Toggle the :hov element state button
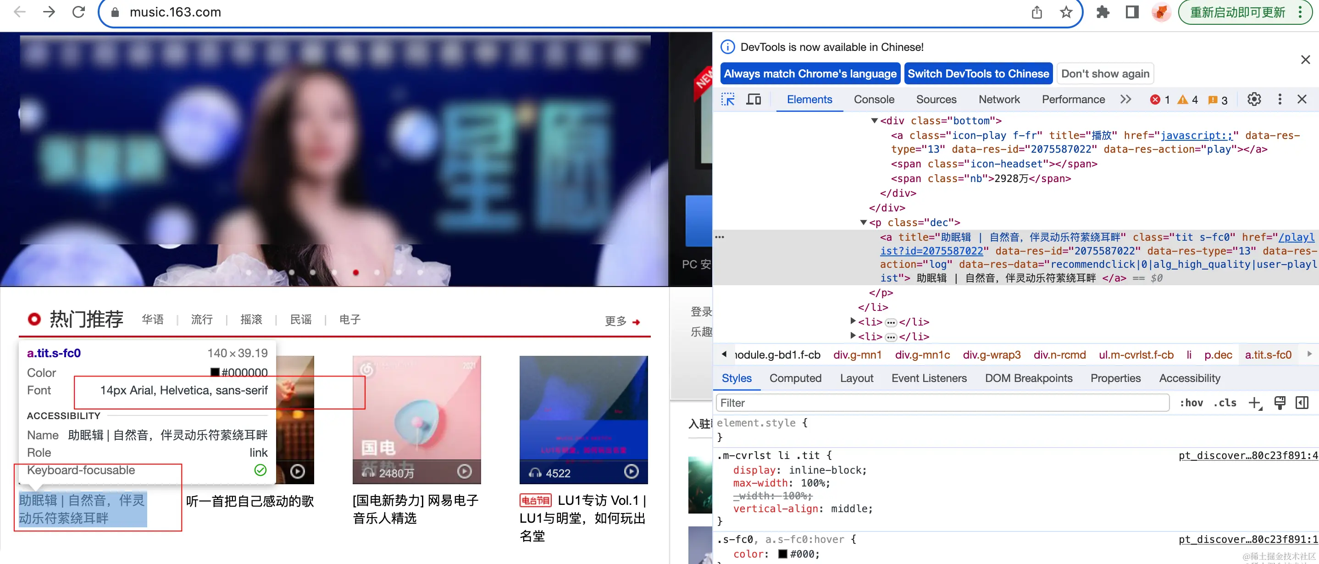 pyautogui.click(x=1191, y=403)
